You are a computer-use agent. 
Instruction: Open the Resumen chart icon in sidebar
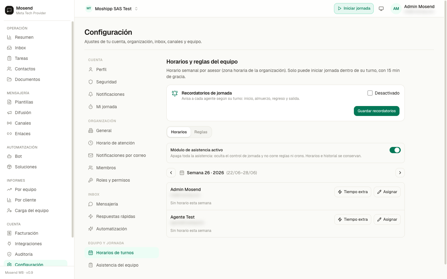coord(9,37)
